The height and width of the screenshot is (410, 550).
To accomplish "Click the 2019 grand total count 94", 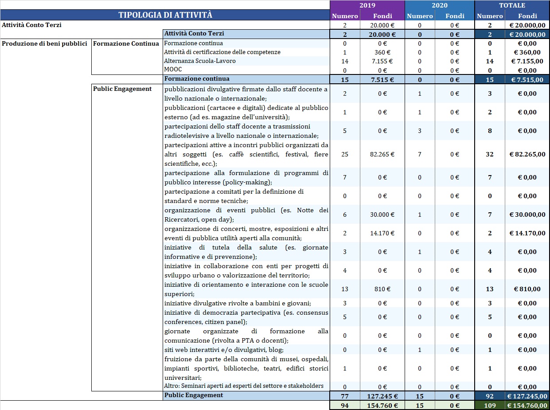I will [x=345, y=405].
